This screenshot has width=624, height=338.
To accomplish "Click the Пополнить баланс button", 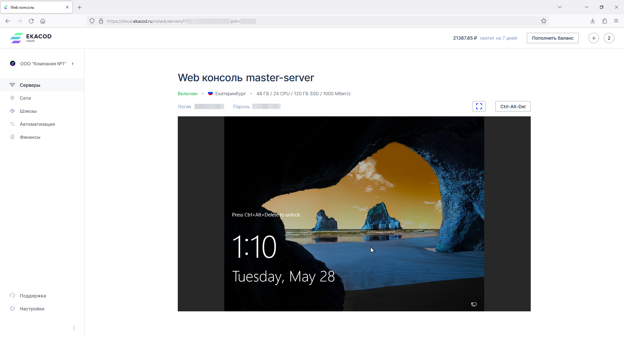I will point(552,38).
